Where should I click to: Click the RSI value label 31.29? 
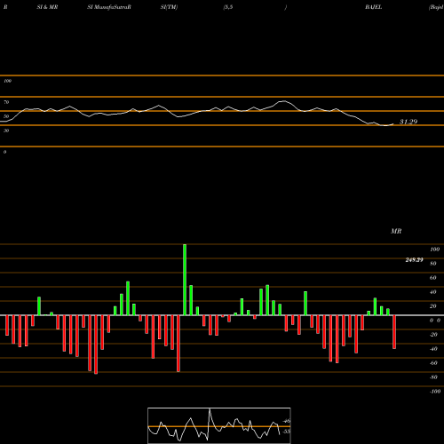[408, 122]
